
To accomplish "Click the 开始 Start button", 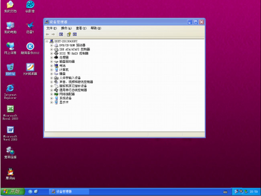I will 12,192.
